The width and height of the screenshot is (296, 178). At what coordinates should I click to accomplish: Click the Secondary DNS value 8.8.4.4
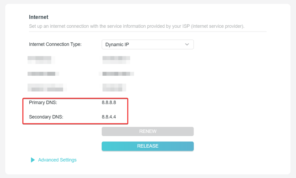(x=109, y=117)
